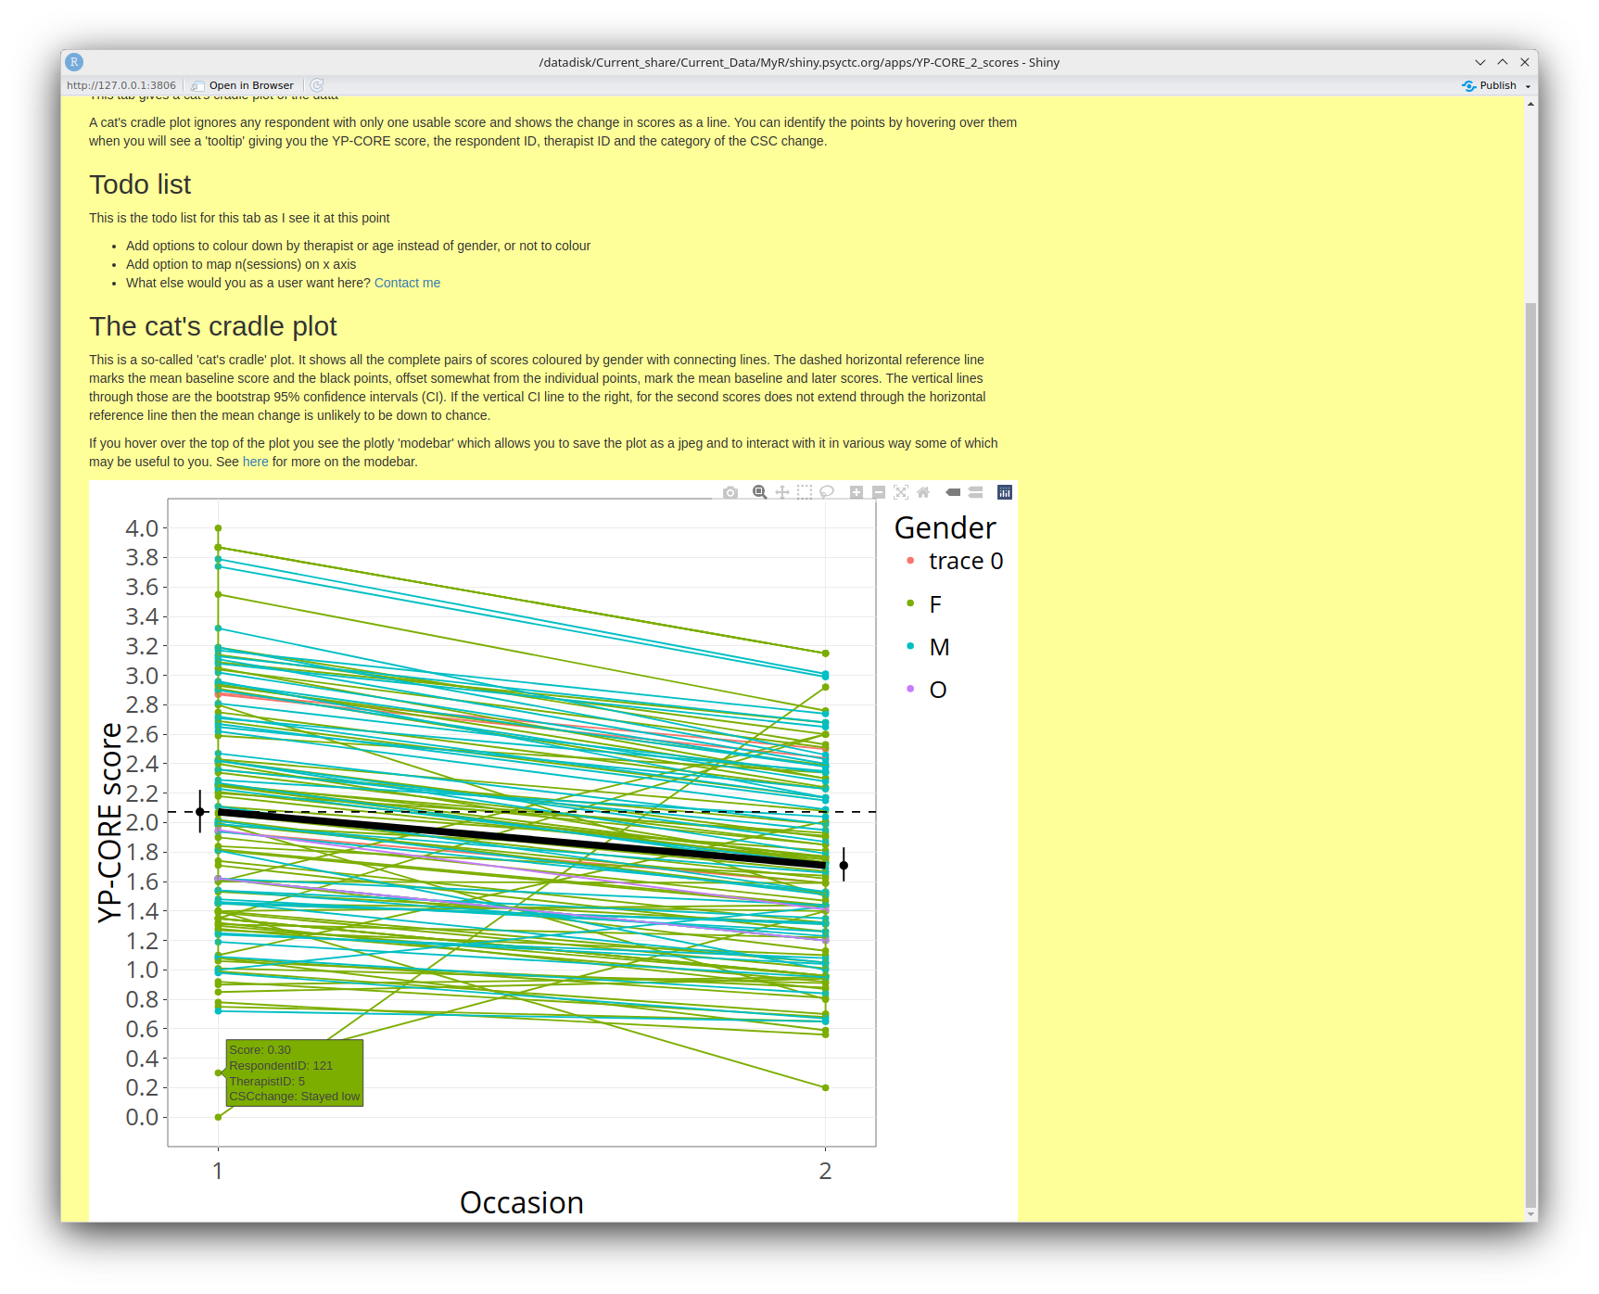
Task: Toggle visibility of trace 0 in legend
Action: 965,561
